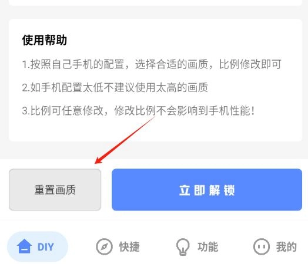The image size is (308, 270).
Task: Click the blue 立即解锁 button
Action: (207, 190)
